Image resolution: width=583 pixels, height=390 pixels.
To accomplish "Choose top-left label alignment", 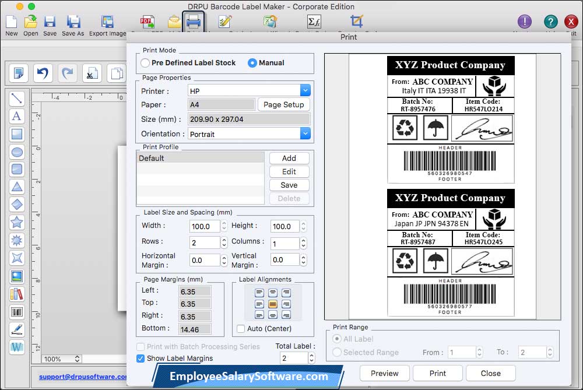I will [259, 293].
